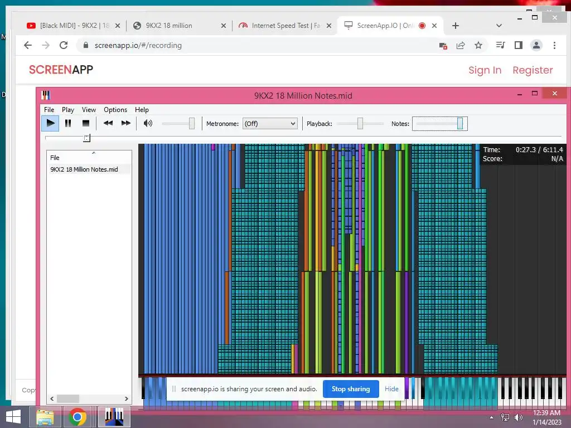
Task: Click the Notes speed slider handle
Action: coord(460,123)
